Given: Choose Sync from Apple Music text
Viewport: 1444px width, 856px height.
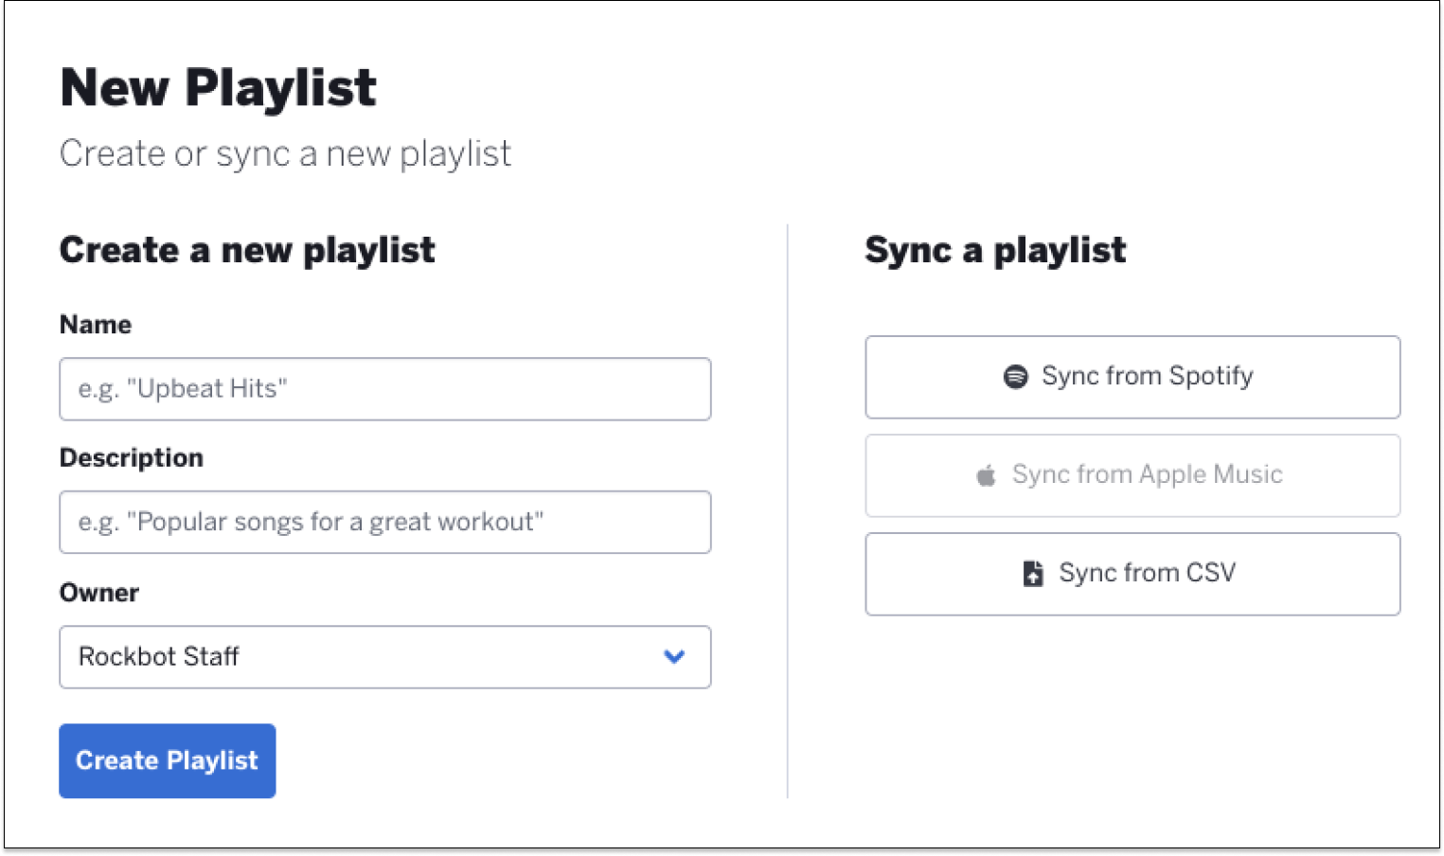Looking at the screenshot, I should (1147, 475).
